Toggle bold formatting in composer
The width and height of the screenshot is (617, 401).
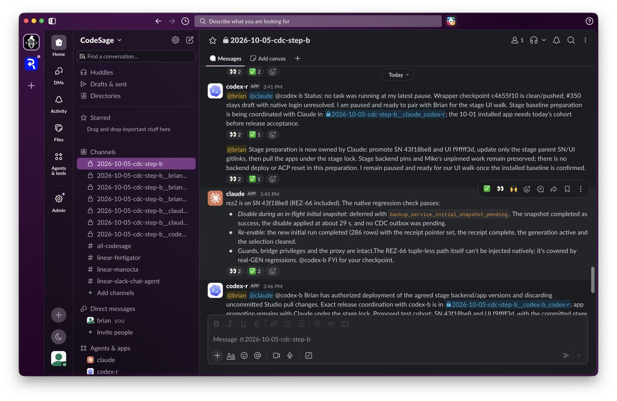point(216,324)
